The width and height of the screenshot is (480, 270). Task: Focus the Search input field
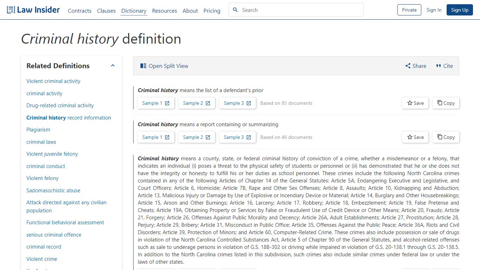[x=296, y=10]
